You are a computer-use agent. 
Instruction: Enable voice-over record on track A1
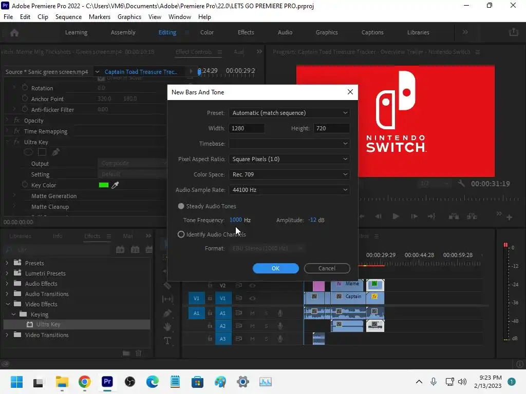click(x=280, y=313)
